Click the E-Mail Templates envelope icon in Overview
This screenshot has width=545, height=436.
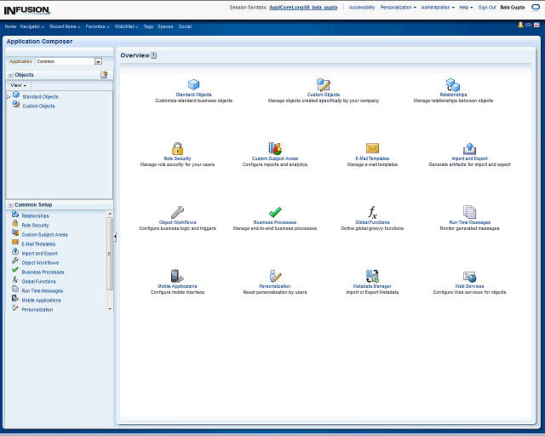click(372, 148)
